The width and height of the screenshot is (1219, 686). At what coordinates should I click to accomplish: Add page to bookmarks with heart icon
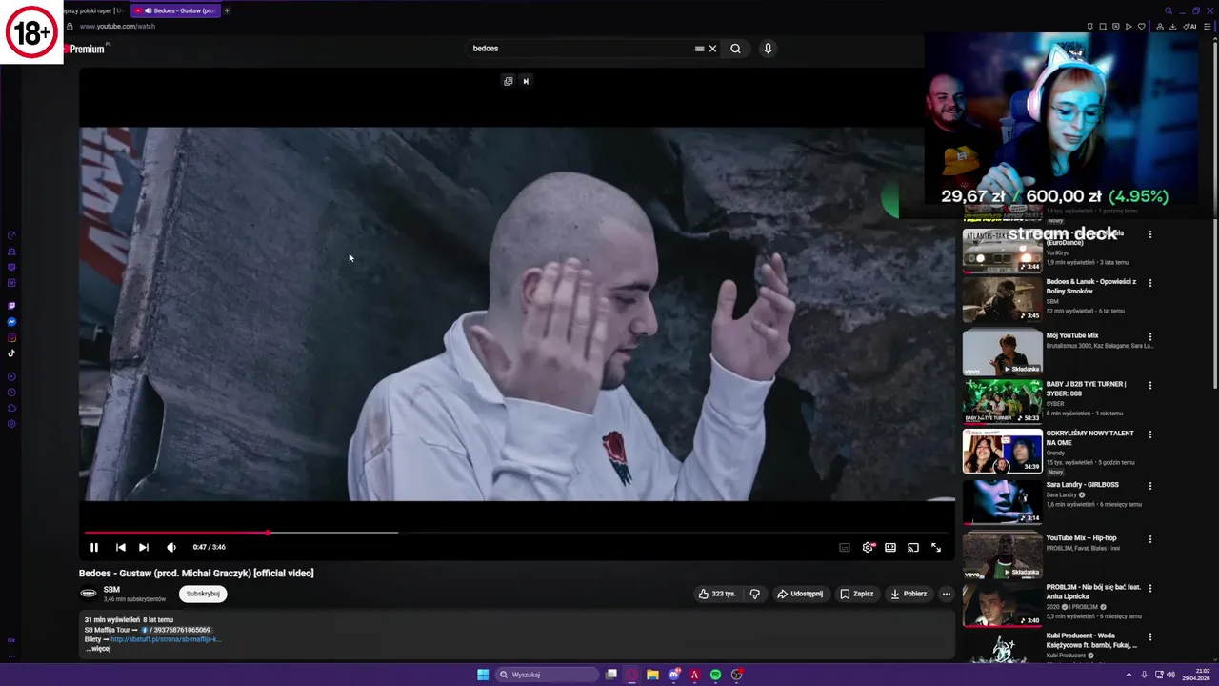pos(1142,27)
